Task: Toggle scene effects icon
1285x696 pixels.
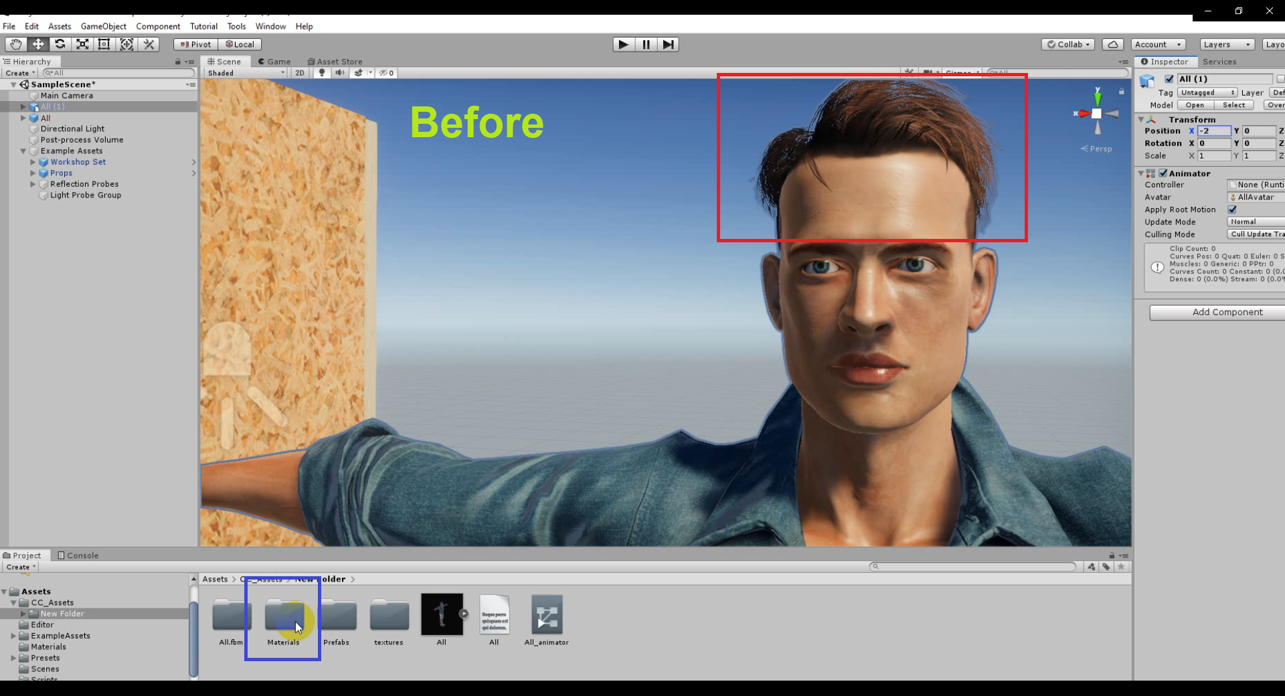Action: [x=359, y=73]
